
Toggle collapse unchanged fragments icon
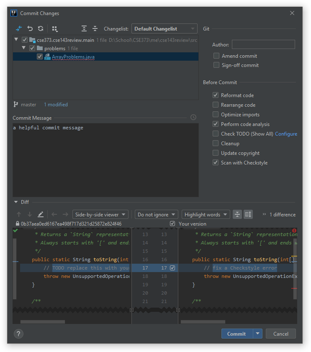(x=237, y=214)
